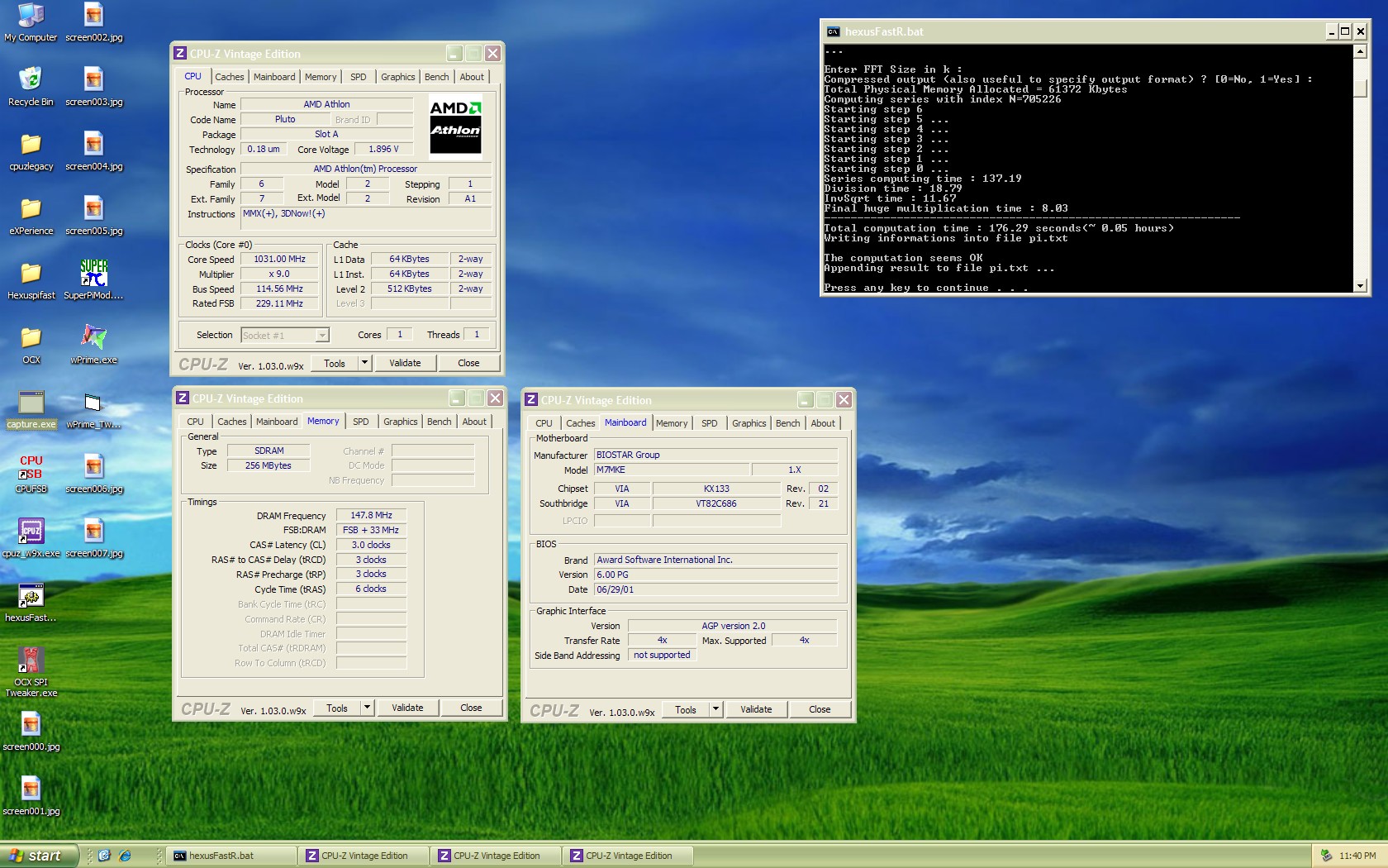The width and height of the screenshot is (1388, 868).
Task: Click Internet Explorer quick launch icon
Action: point(125,856)
